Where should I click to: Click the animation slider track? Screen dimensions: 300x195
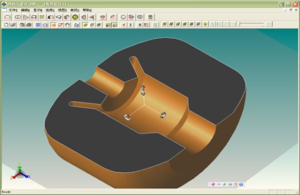pyautogui.click(x=251, y=24)
